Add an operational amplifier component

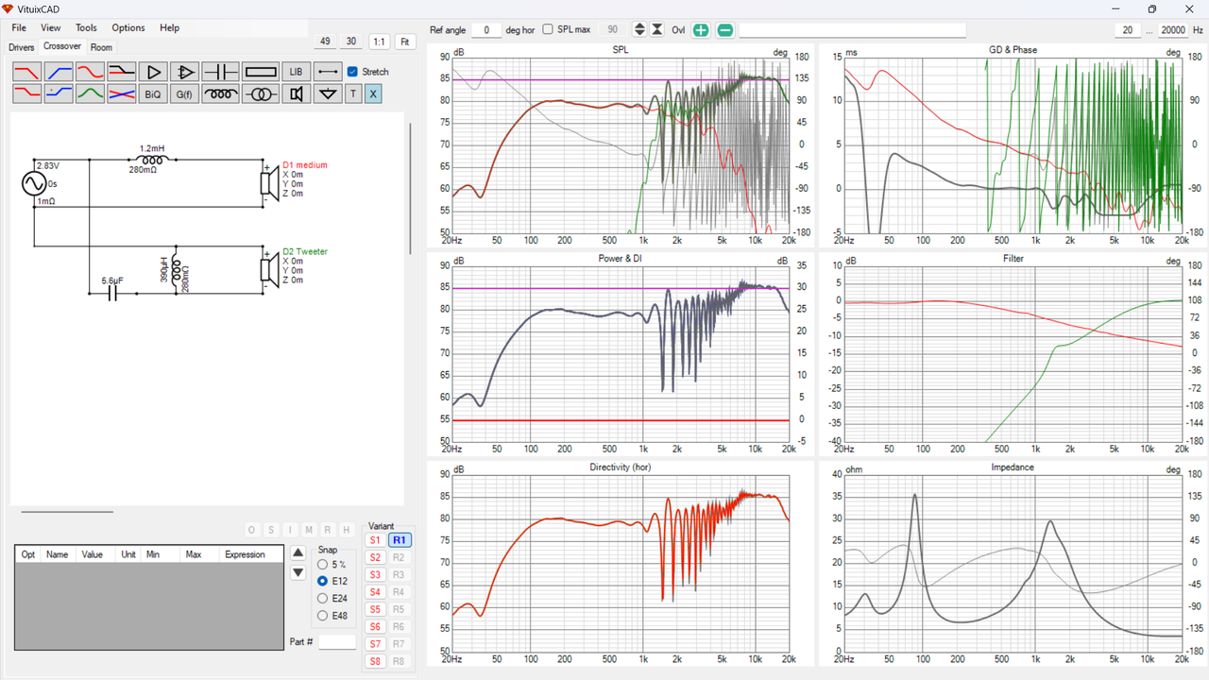185,72
